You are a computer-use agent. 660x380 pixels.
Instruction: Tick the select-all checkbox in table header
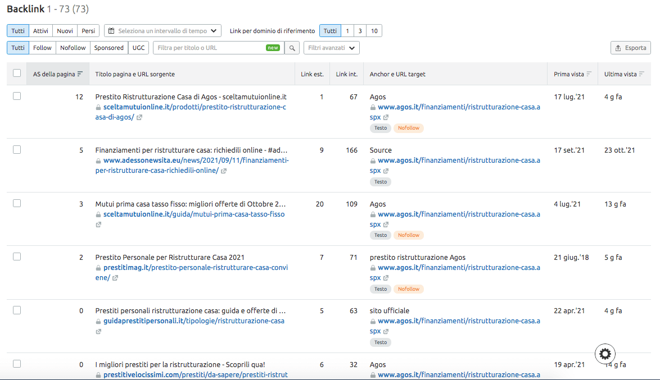17,73
